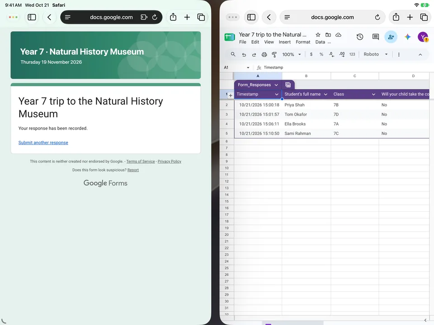Toggle sidebar in right Safari window
The height and width of the screenshot is (325, 434).
tap(251, 17)
